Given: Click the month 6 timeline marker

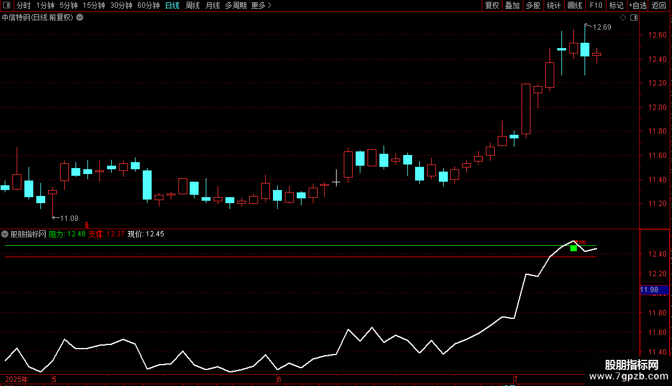Looking at the screenshot, I should pyautogui.click(x=279, y=379).
